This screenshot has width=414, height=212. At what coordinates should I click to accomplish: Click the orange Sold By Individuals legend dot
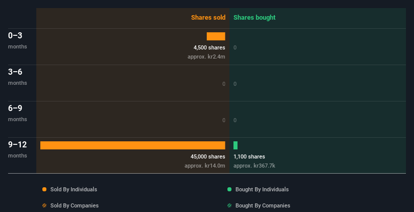[x=44, y=189]
